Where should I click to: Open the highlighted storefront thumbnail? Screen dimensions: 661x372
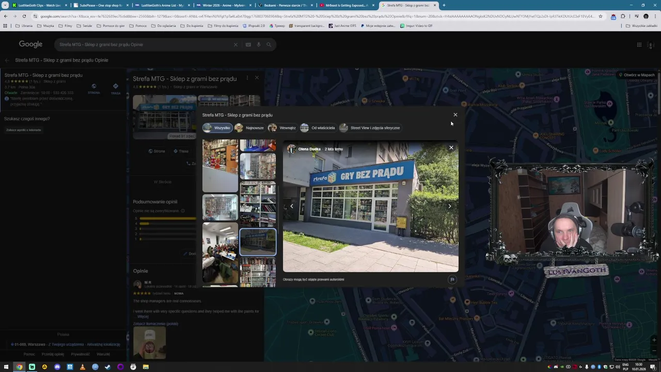point(258,242)
